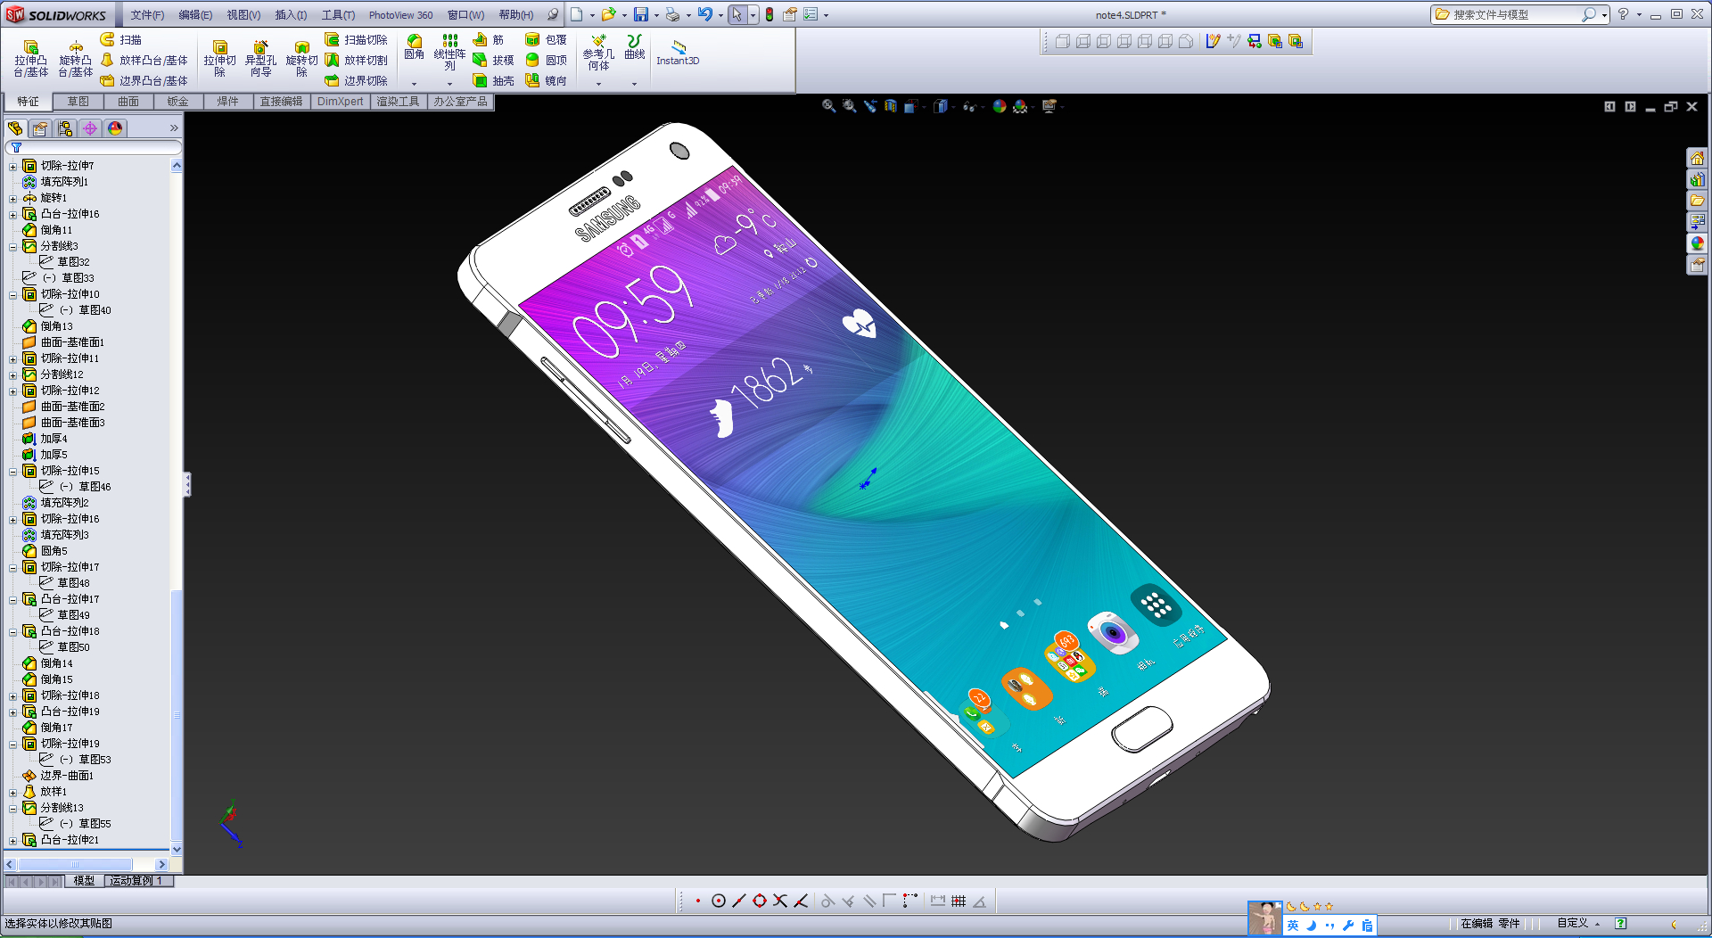Select the 模型 model tab at bottom
The width and height of the screenshot is (1712, 938).
click(x=84, y=881)
